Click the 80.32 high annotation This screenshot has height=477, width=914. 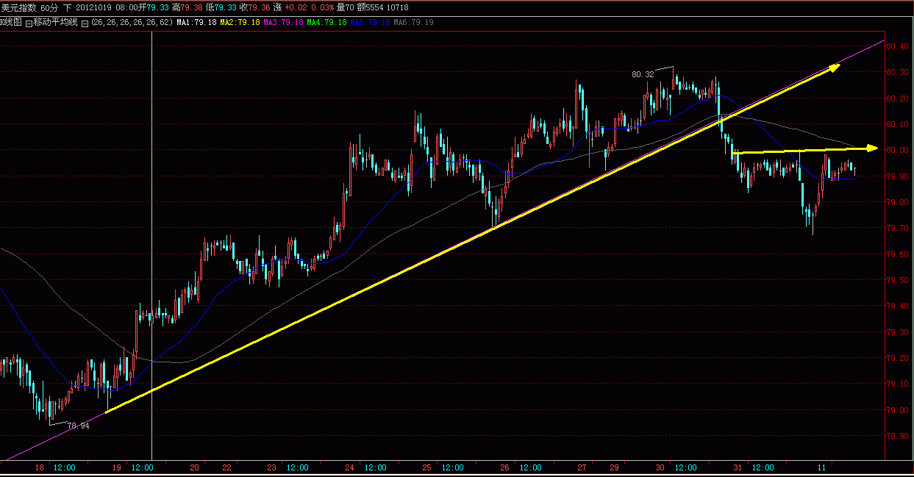643,73
